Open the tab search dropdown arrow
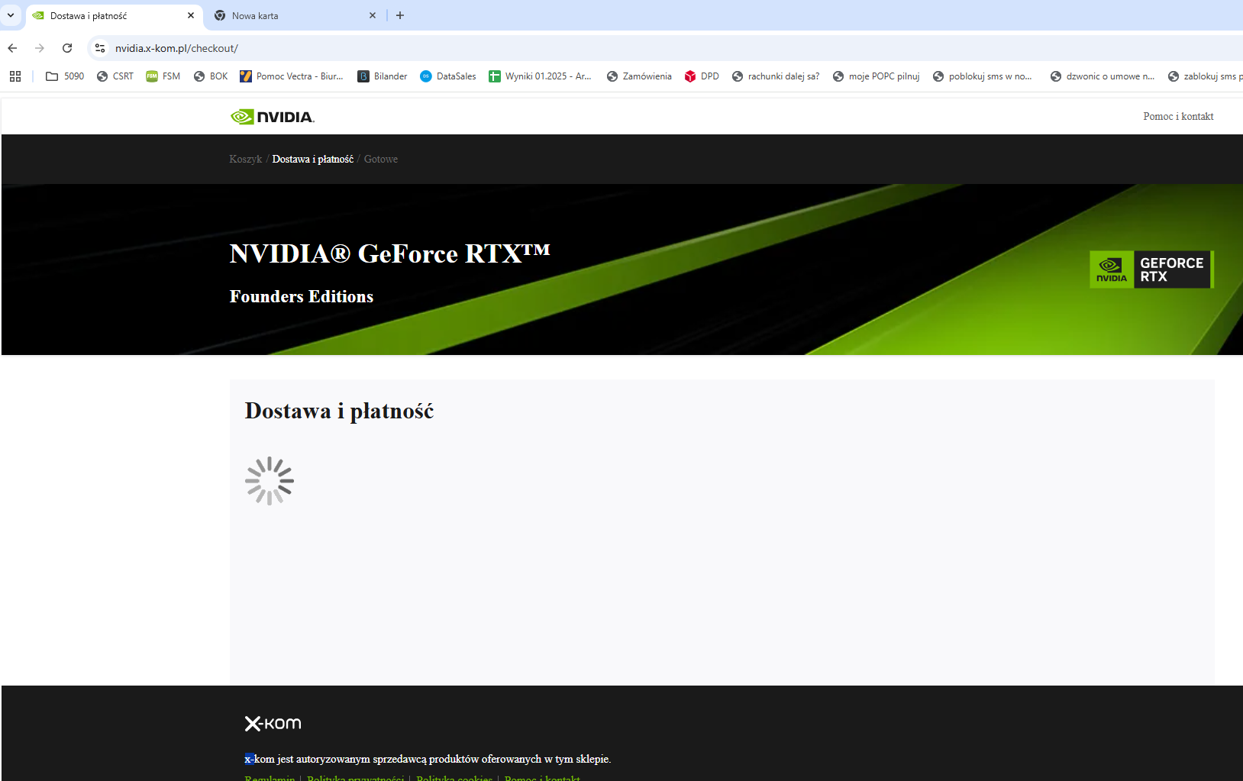Image resolution: width=1243 pixels, height=781 pixels. coord(11,15)
